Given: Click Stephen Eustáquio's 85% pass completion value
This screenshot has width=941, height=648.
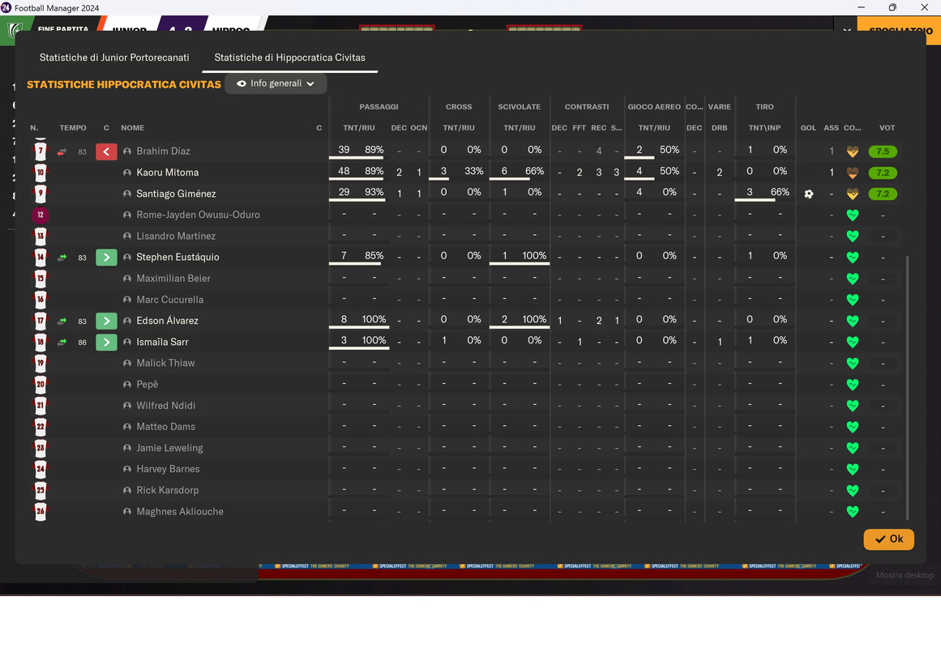Looking at the screenshot, I should pyautogui.click(x=374, y=256).
